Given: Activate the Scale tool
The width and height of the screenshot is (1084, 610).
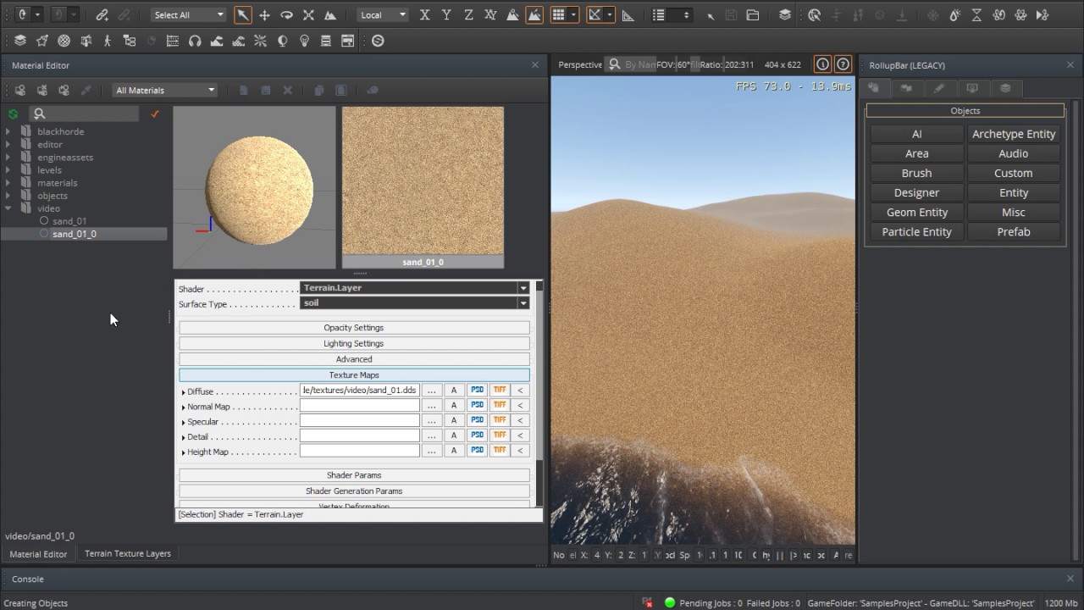Looking at the screenshot, I should click(x=308, y=15).
